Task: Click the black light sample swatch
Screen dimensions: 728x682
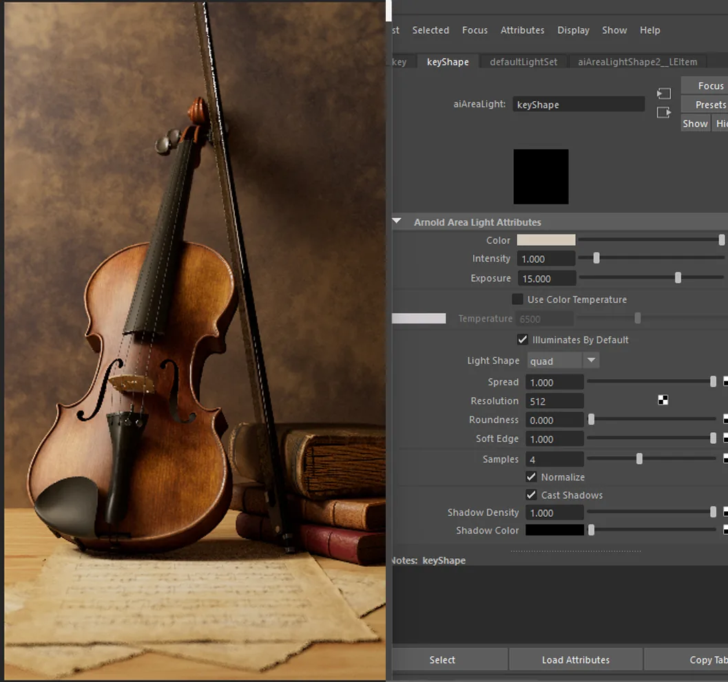Action: click(541, 176)
